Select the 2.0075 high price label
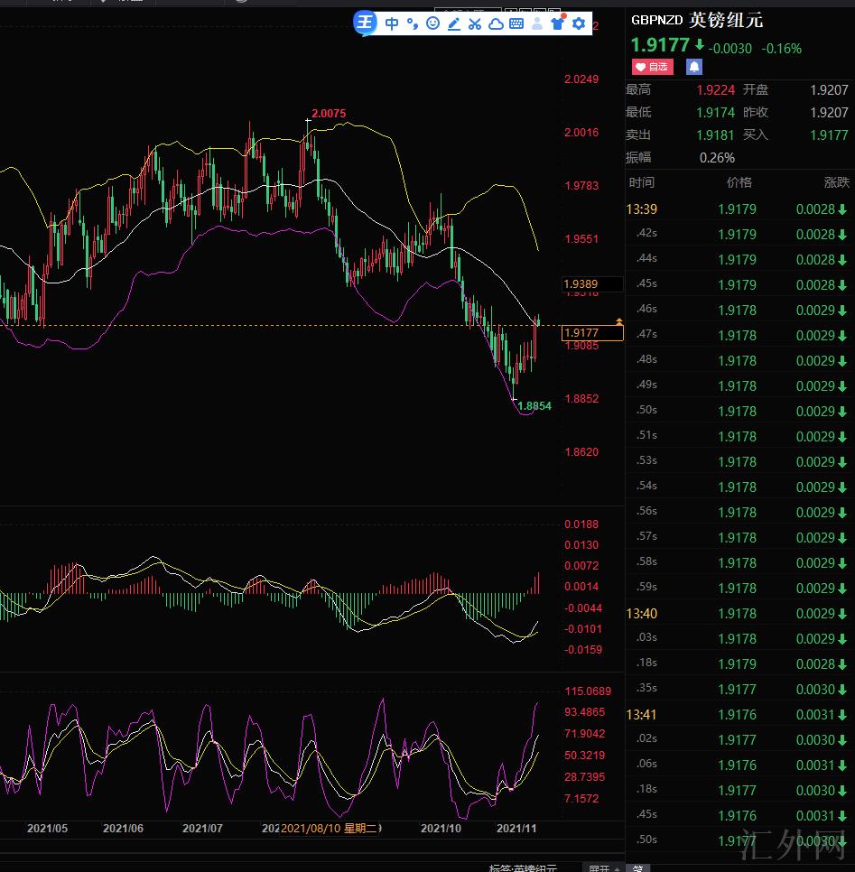855x872 pixels. pyautogui.click(x=328, y=114)
